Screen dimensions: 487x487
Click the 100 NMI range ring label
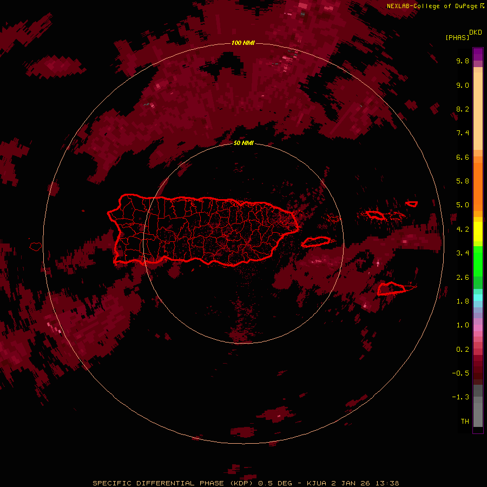point(243,43)
